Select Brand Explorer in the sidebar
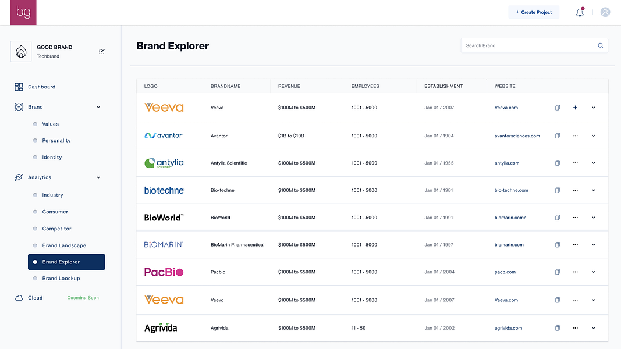The image size is (621, 349). pos(66,262)
